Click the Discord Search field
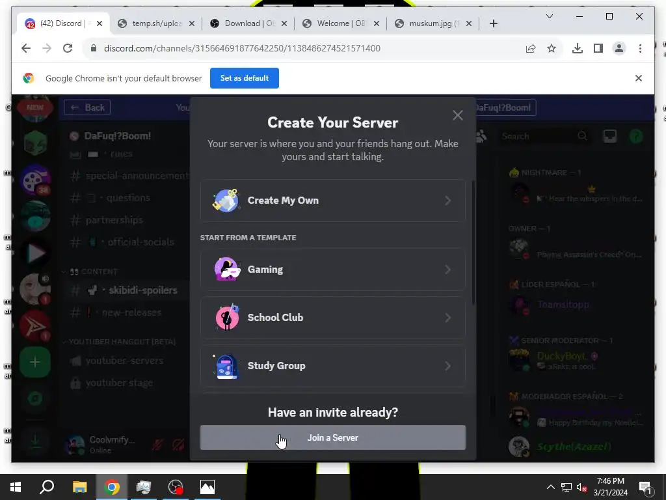Screen dimensions: 666x500 [x=544, y=136]
